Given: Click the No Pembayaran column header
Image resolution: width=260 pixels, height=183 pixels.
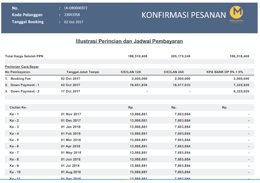Looking at the screenshot, I should [18, 72].
